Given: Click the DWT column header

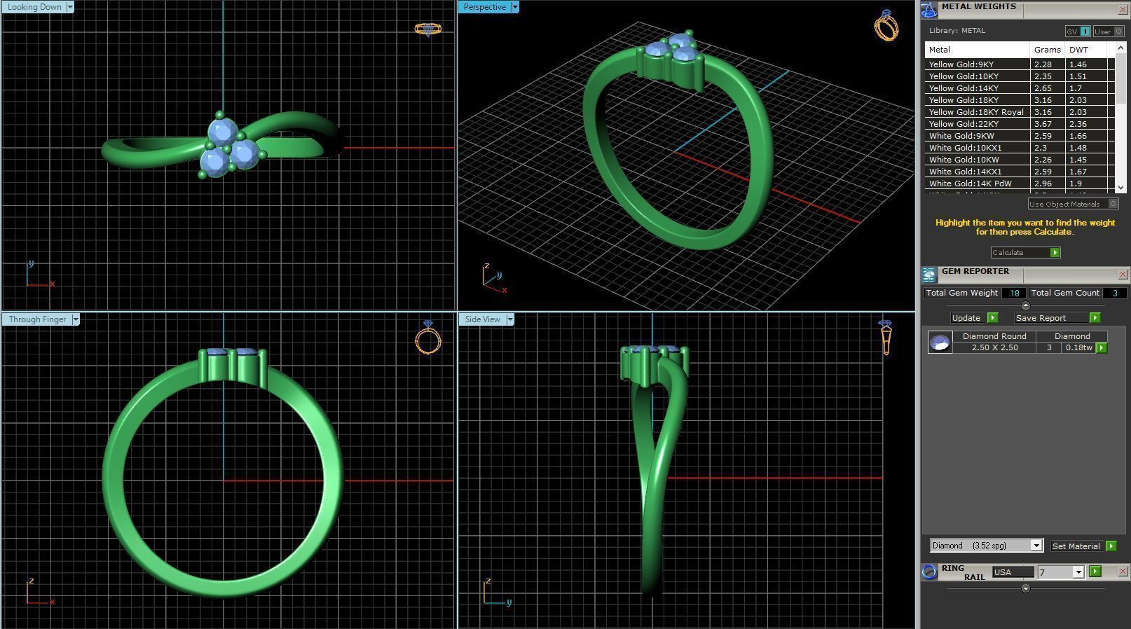Looking at the screenshot, I should [x=1085, y=50].
